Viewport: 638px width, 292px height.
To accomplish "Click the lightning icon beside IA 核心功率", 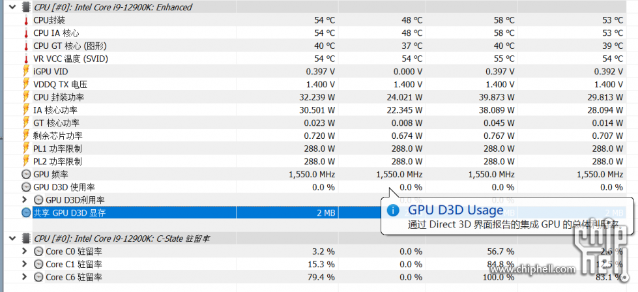I will [26, 110].
